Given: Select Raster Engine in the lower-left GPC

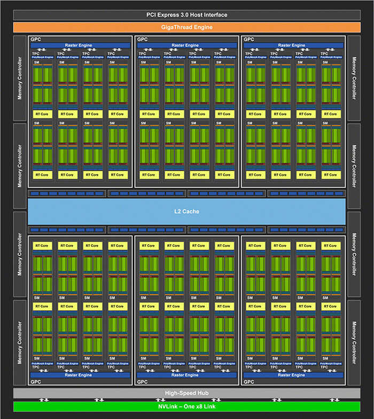Looking at the screenshot, I should 80,375.
